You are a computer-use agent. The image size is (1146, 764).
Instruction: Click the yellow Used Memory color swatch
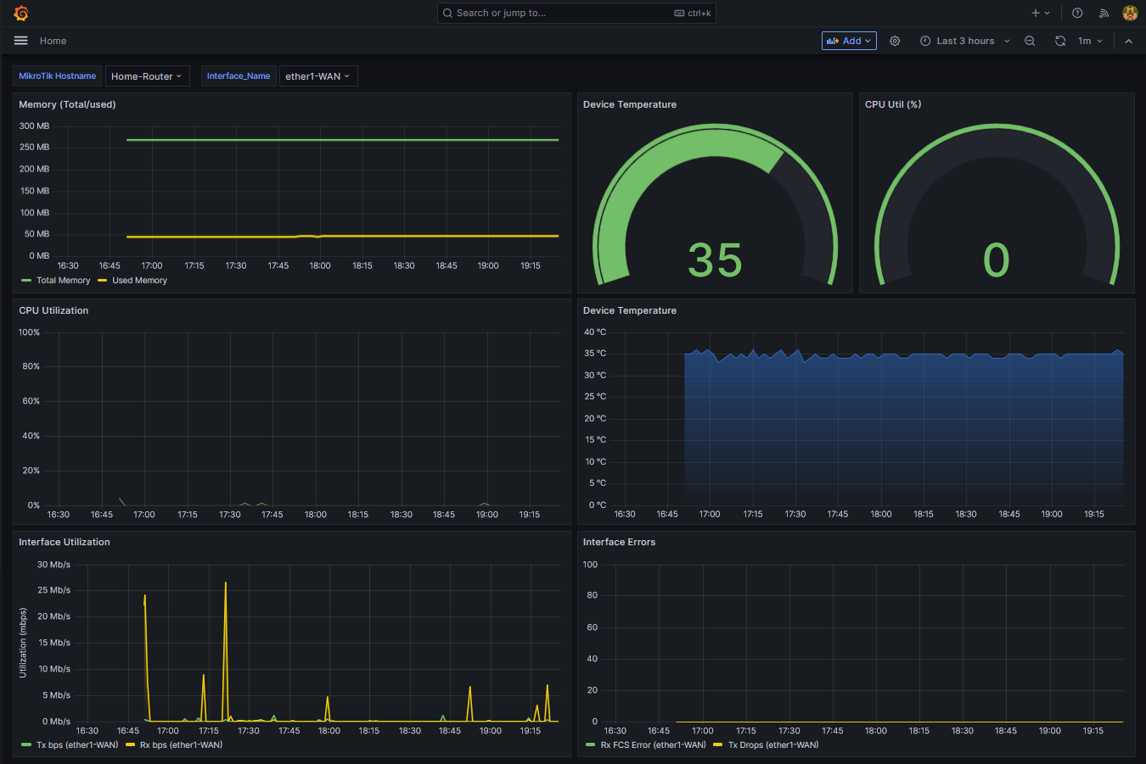103,281
